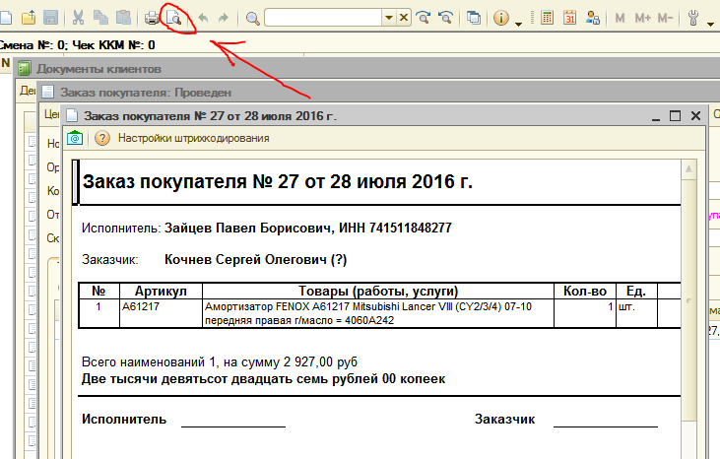Open the calendar toolbar icon
This screenshot has width=720, height=459.
point(570,18)
